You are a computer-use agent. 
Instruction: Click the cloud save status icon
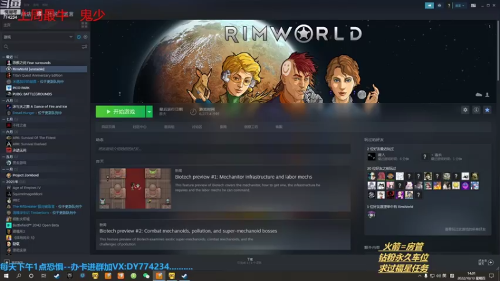tap(479, 95)
